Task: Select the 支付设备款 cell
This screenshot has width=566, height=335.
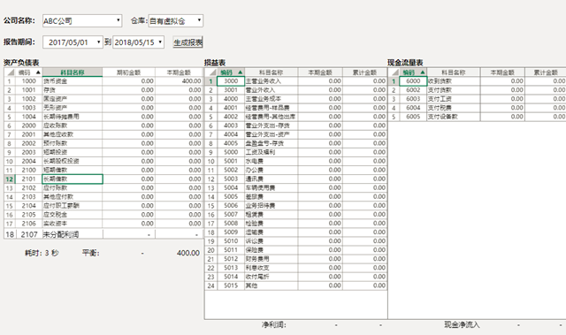Action: point(454,117)
